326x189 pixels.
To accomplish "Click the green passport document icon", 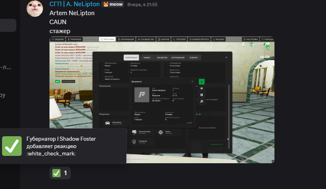I will pyautogui.click(x=201, y=81).
